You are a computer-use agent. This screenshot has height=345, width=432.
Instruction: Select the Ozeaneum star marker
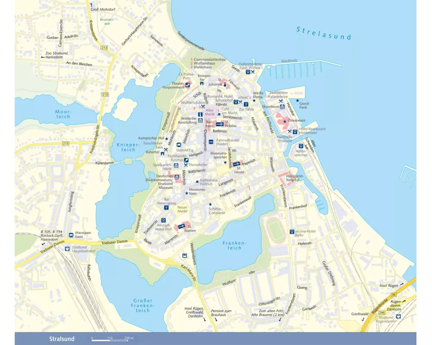tap(284, 122)
